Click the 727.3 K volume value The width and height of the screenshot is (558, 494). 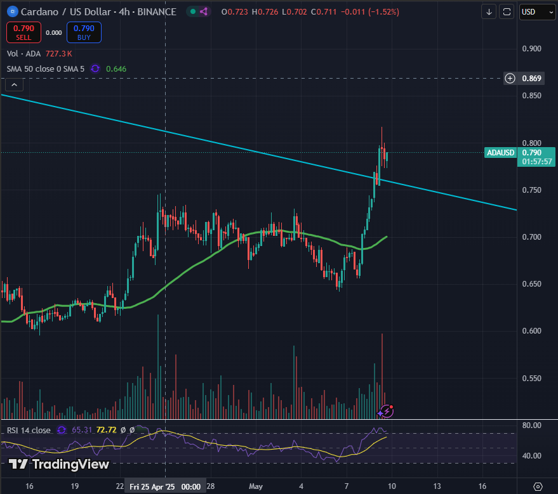click(58, 54)
